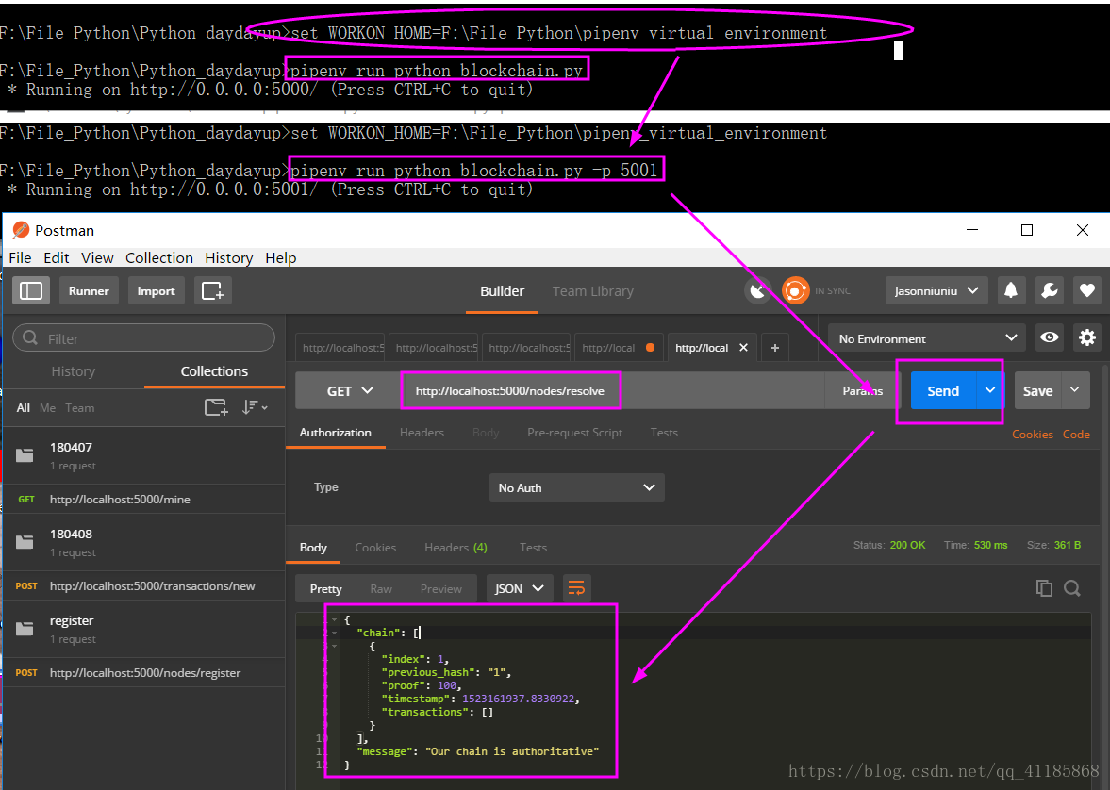Filter collections by Team
The width and height of the screenshot is (1110, 790).
coord(79,408)
